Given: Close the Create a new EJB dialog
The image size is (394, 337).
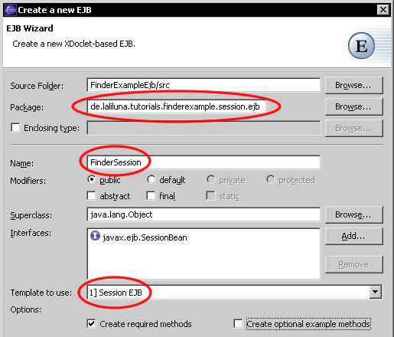Looking at the screenshot, I should (383, 10).
